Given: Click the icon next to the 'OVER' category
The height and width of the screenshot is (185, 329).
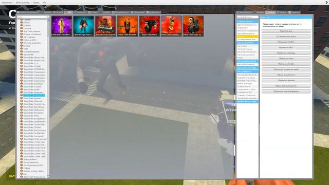Looking at the screenshot, I should point(22,49).
